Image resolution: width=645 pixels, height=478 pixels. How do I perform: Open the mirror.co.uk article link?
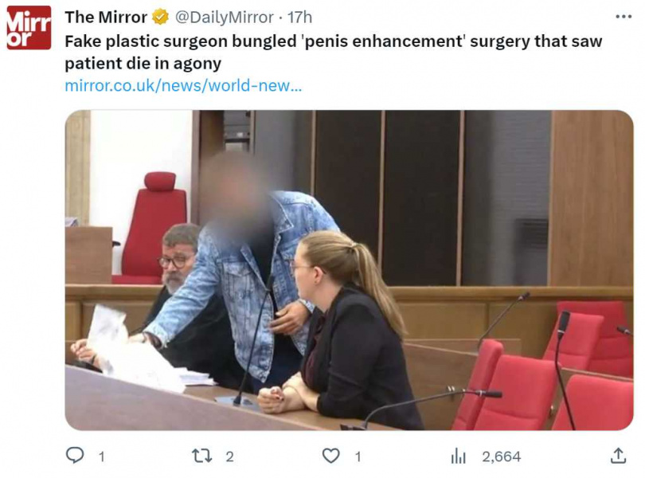pos(183,85)
